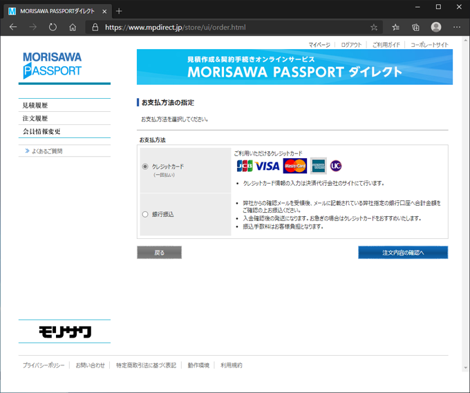
Task: Open a new browser tab
Action: click(119, 11)
